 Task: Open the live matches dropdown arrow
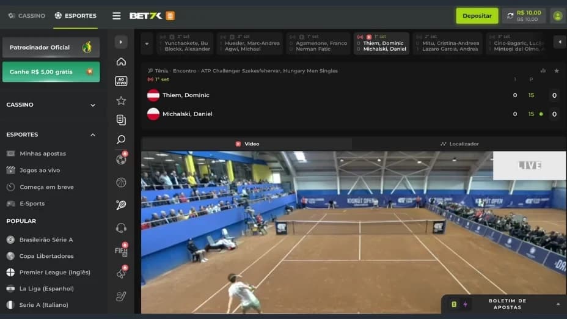(x=147, y=44)
